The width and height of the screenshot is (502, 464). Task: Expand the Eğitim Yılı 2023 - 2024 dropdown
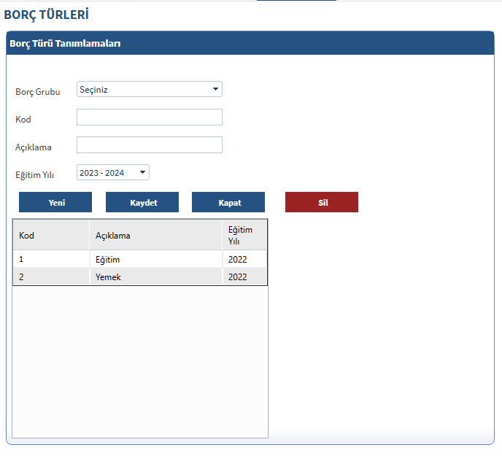(x=113, y=173)
